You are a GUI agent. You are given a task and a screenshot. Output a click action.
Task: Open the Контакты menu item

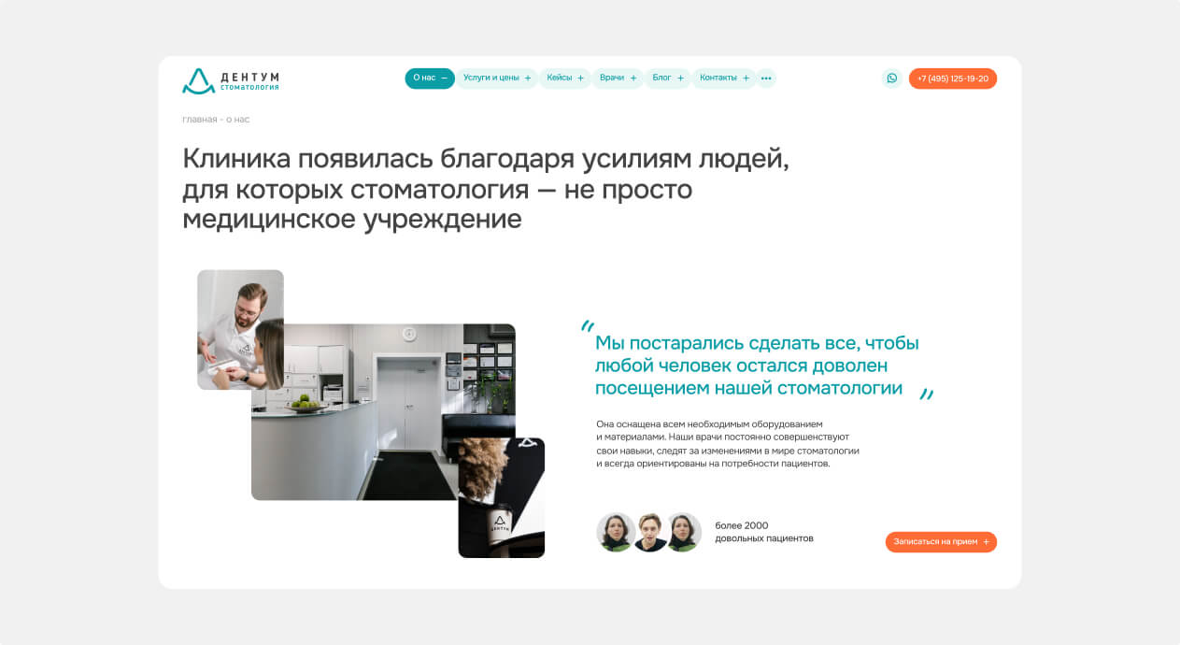718,79
